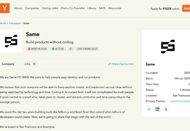Open the About menu item

coord(18,8)
